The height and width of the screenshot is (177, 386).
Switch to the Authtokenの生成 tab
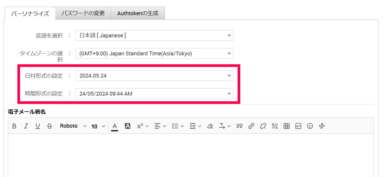pyautogui.click(x=138, y=13)
